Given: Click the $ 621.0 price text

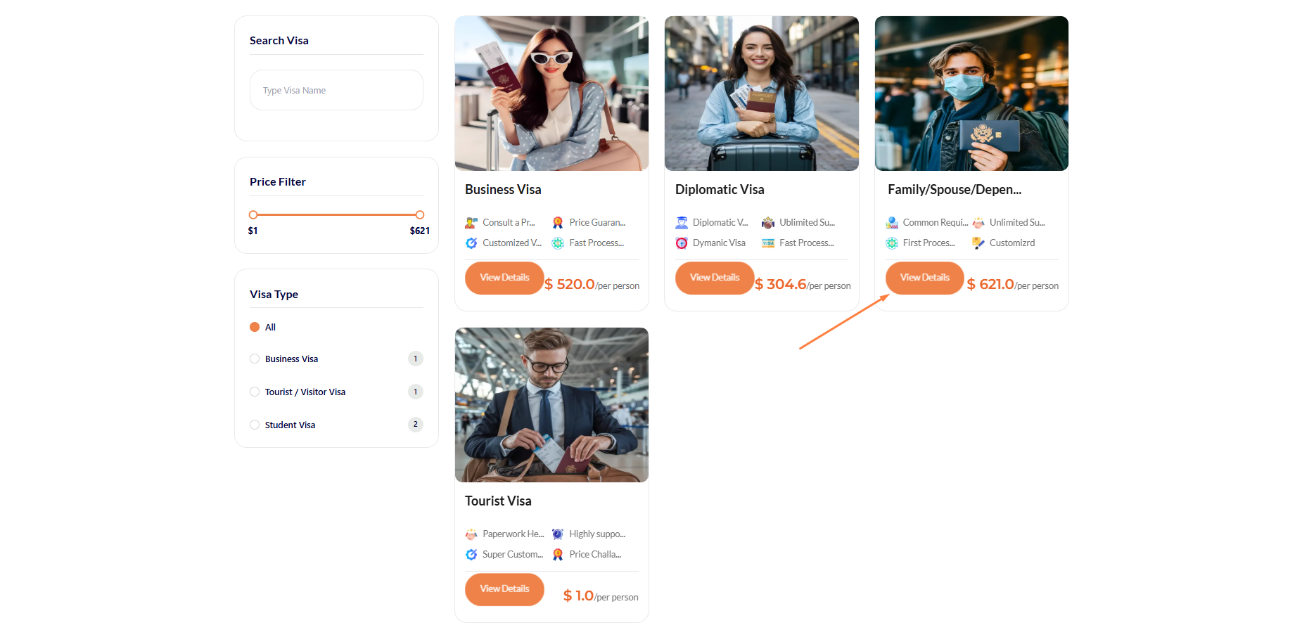Looking at the screenshot, I should pos(990,284).
